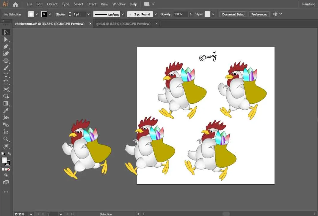Viewport: 318px width, 216px height.
Task: Click the Stroke panel link
Action: pyautogui.click(x=61, y=14)
